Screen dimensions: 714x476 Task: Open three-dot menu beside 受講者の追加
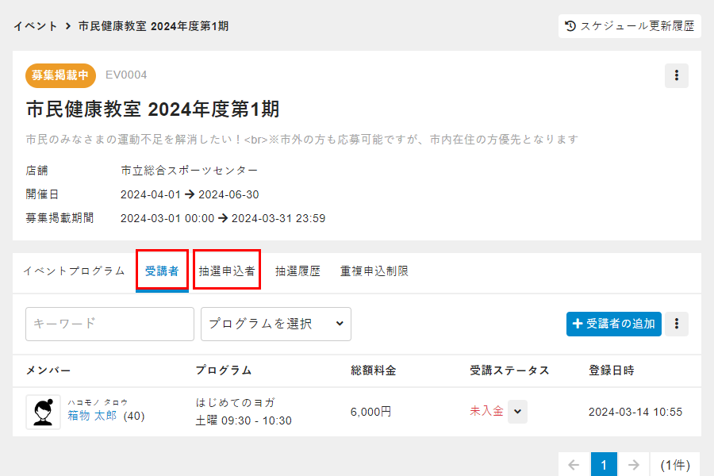coord(676,324)
